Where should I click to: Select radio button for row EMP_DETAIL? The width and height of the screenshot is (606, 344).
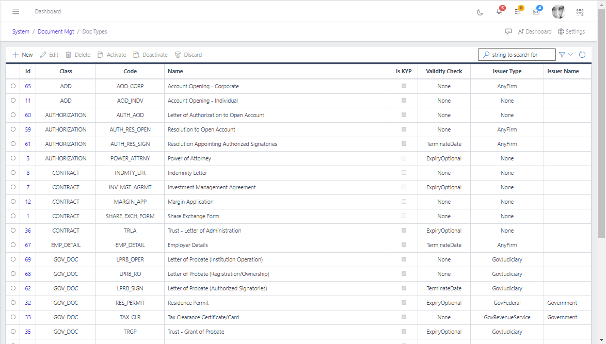(13, 245)
